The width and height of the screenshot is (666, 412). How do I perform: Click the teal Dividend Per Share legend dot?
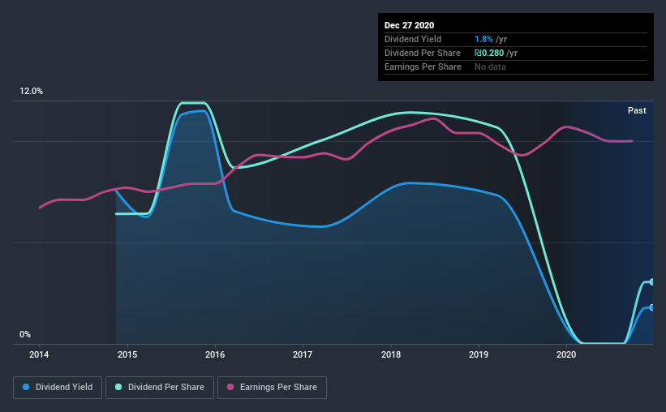(x=118, y=387)
